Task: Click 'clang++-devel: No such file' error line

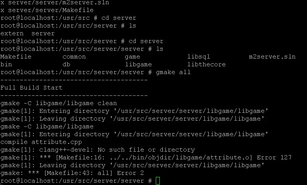Action: point(98,150)
